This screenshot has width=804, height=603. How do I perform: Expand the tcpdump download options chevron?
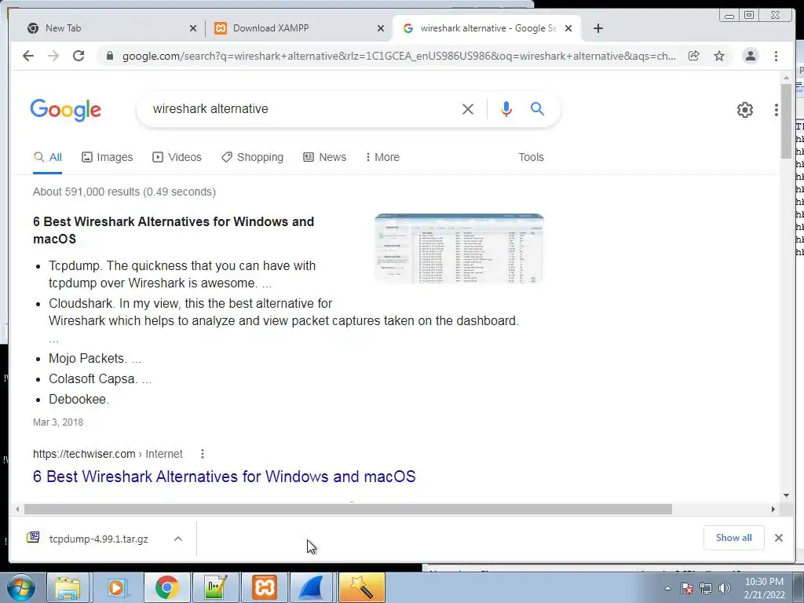pos(178,539)
